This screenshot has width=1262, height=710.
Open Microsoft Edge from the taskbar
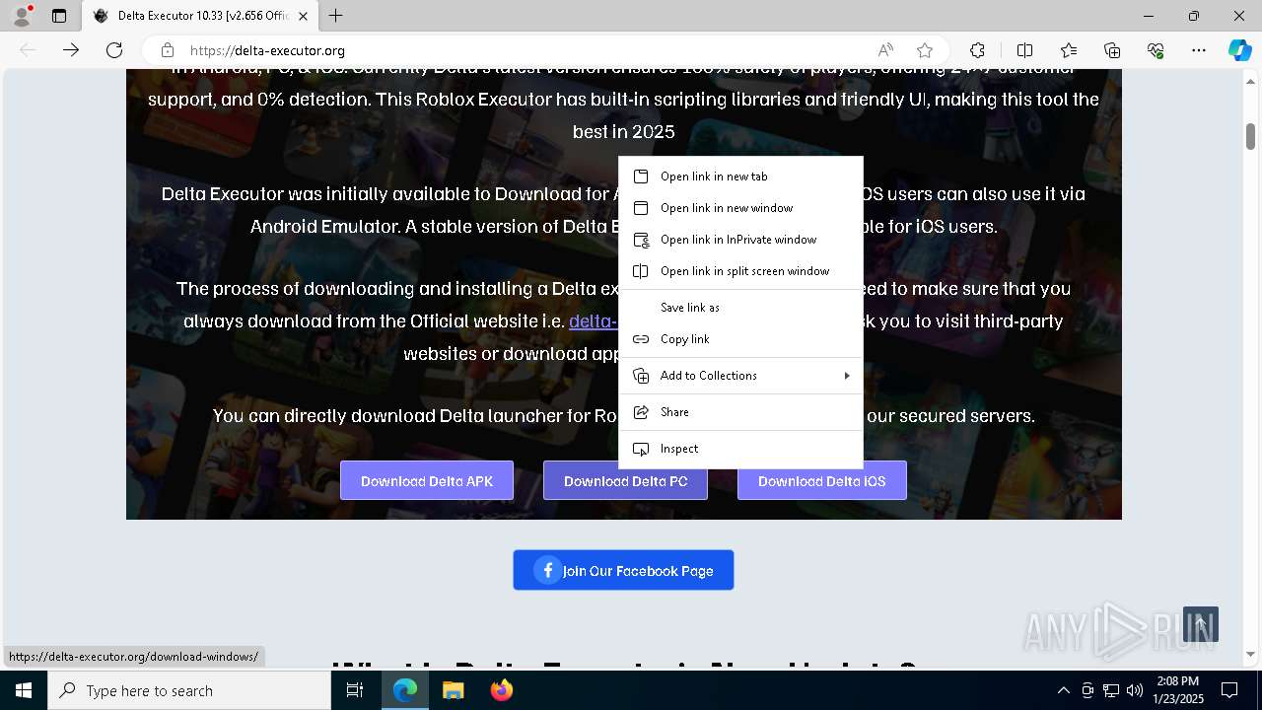405,690
